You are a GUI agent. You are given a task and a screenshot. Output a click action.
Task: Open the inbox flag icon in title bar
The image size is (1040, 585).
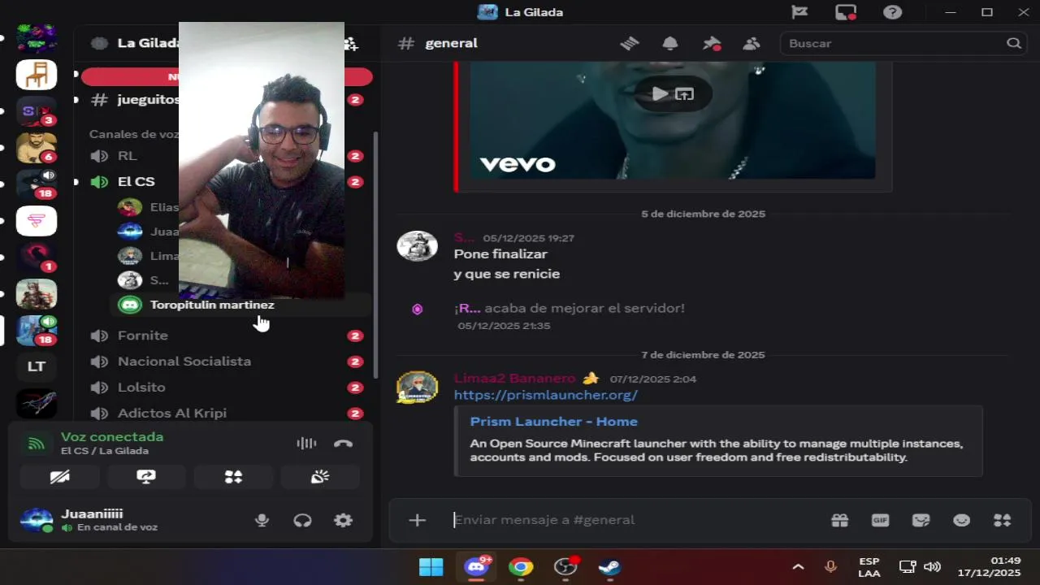click(x=800, y=12)
